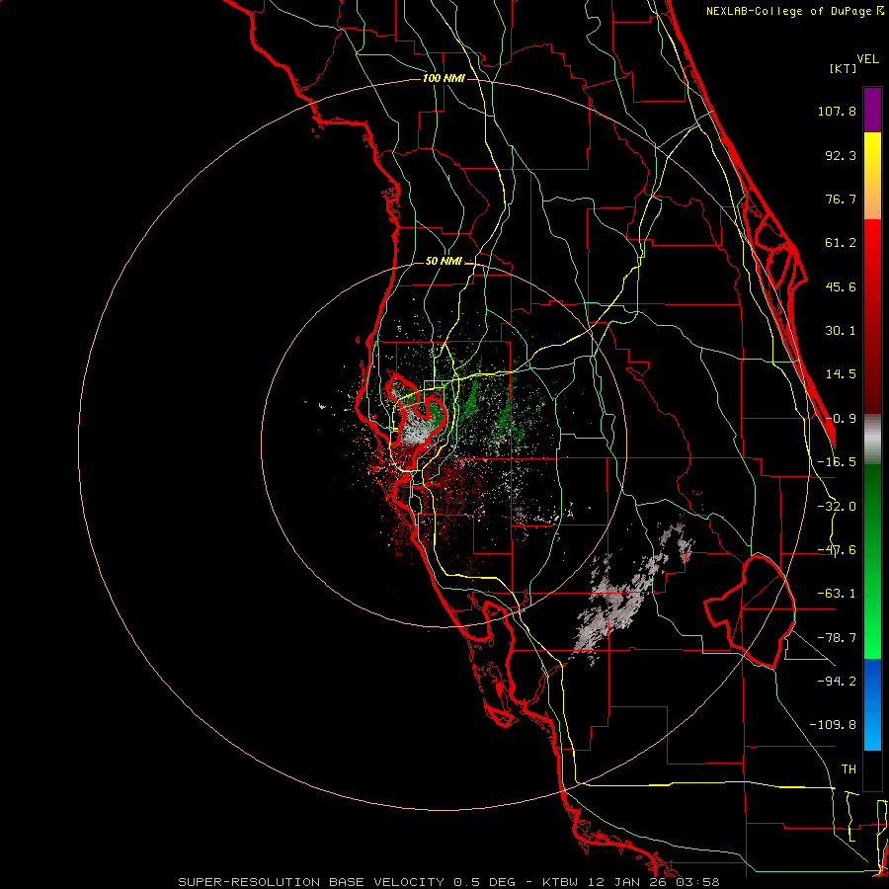Select the -78.7 velocity scale value

coord(837,638)
